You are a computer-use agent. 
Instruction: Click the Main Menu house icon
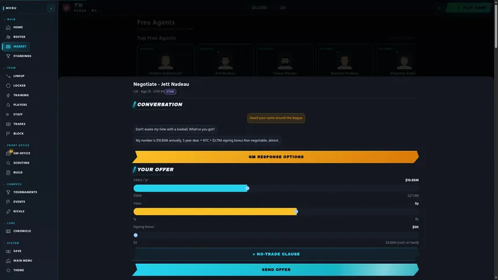8,261
